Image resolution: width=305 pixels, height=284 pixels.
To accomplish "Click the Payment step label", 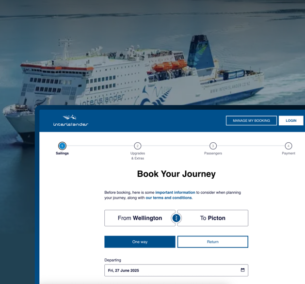I will tap(289, 153).
